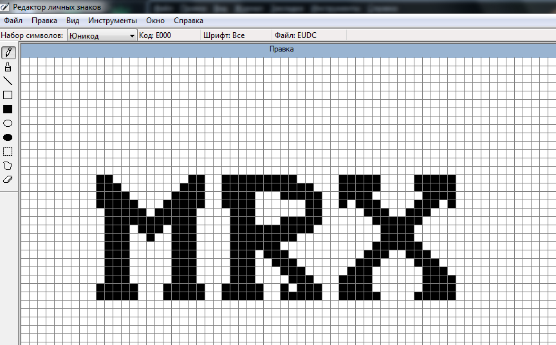Activate the freeform selection tool
Image resolution: width=556 pixels, height=345 pixels.
click(8, 165)
